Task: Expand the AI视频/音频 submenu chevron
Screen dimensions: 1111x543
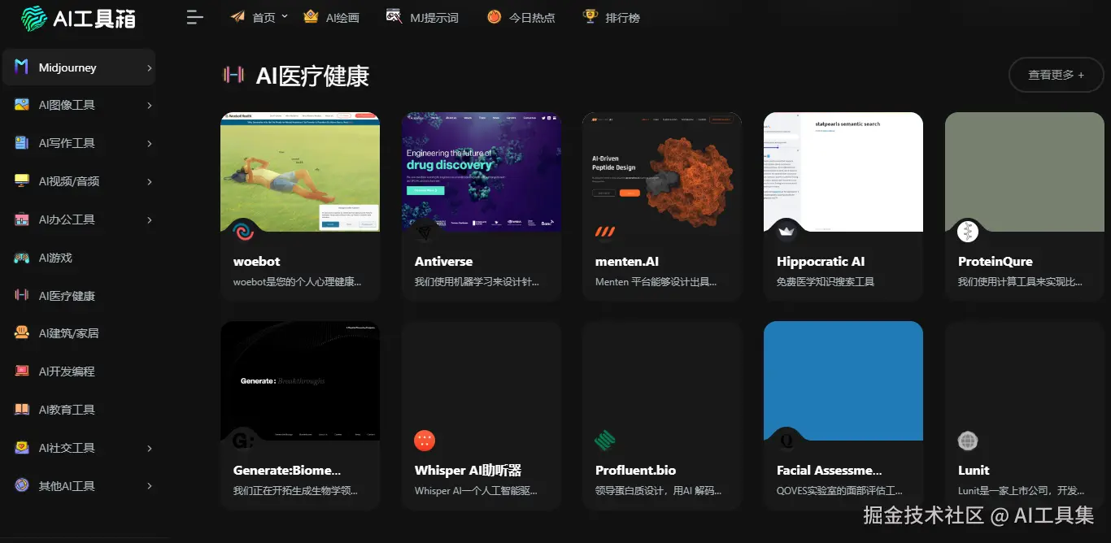Action: [150, 182]
